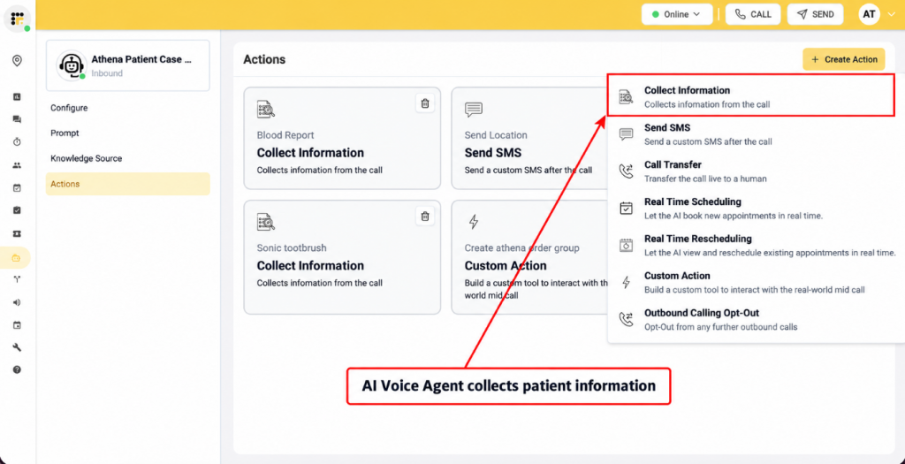
Task: Open the branching workflow sidebar icon
Action: tap(17, 279)
